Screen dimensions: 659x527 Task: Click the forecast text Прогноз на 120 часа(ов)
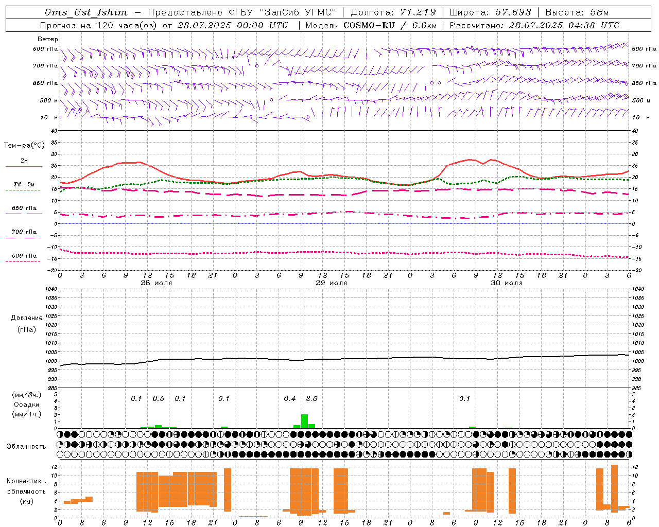click(x=99, y=25)
